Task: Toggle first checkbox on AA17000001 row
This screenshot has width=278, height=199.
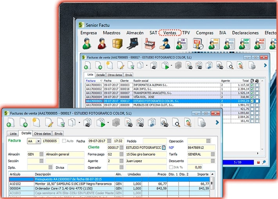Action: (x=252, y=85)
